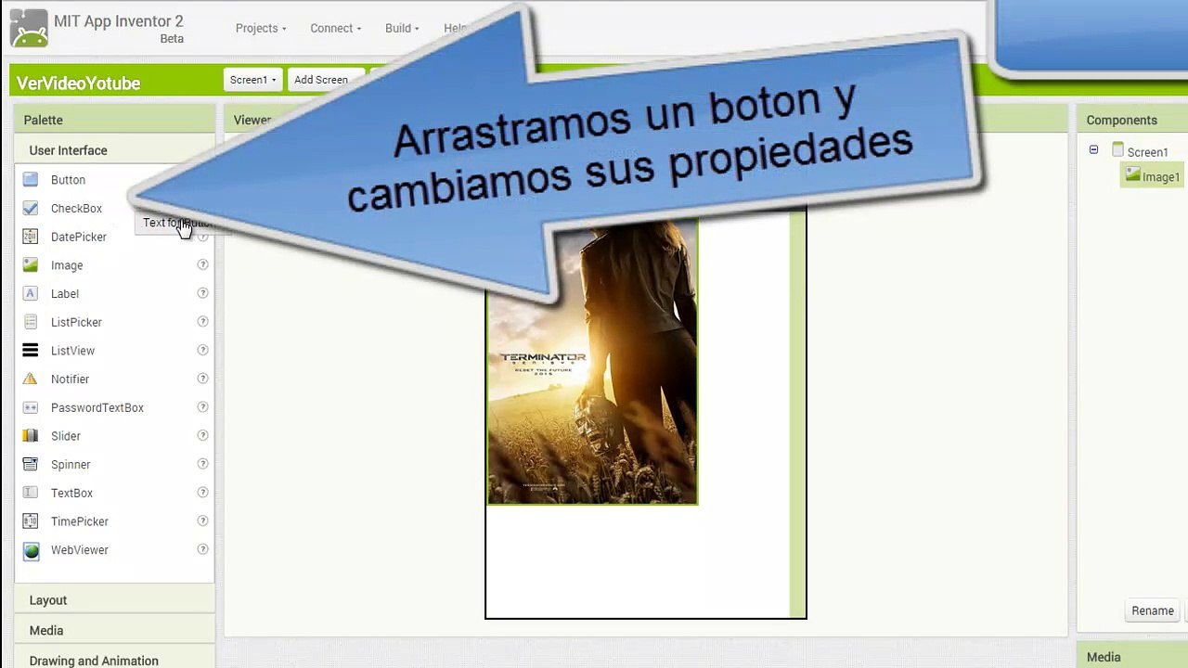Select the TimePicker component icon
The height and width of the screenshot is (668, 1188).
[31, 521]
